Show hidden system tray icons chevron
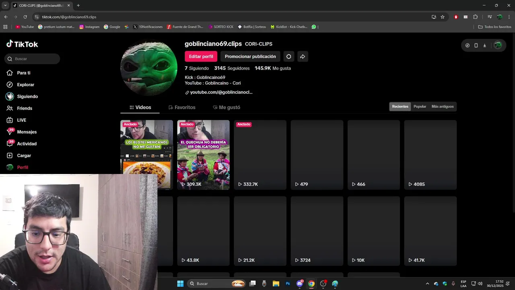 (427, 284)
